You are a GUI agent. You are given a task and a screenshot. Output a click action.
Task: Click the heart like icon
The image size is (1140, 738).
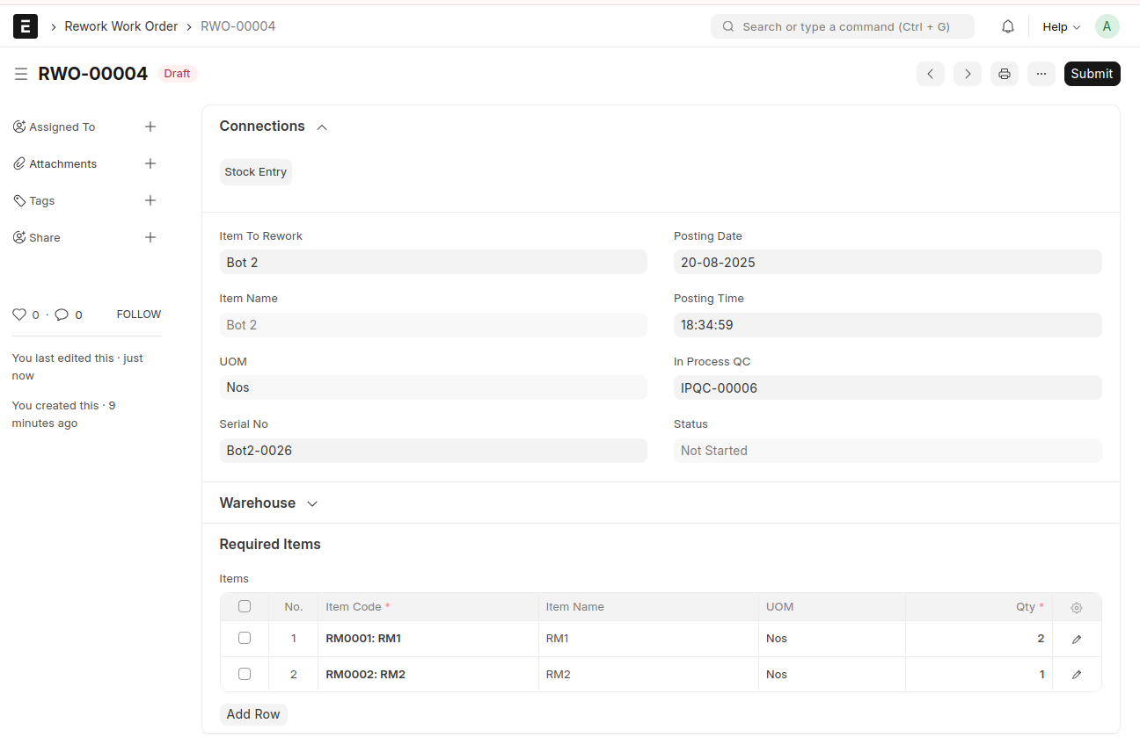19,315
